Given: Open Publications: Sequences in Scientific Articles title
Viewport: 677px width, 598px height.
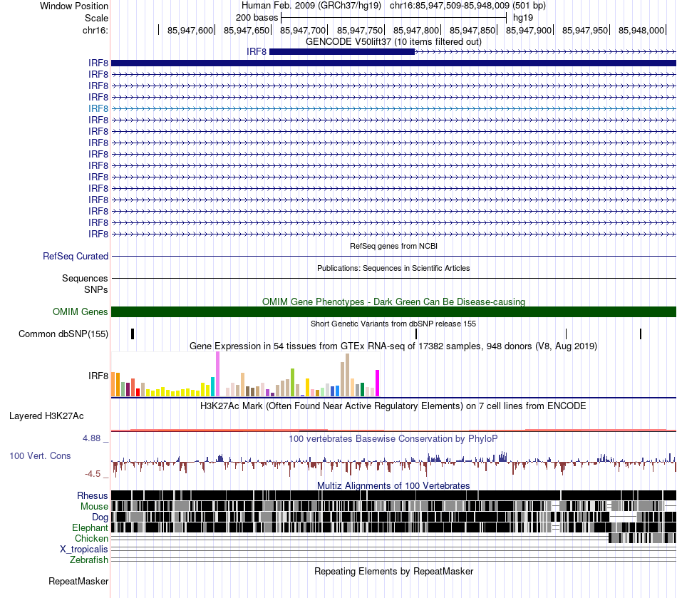Looking at the screenshot, I should [x=393, y=268].
